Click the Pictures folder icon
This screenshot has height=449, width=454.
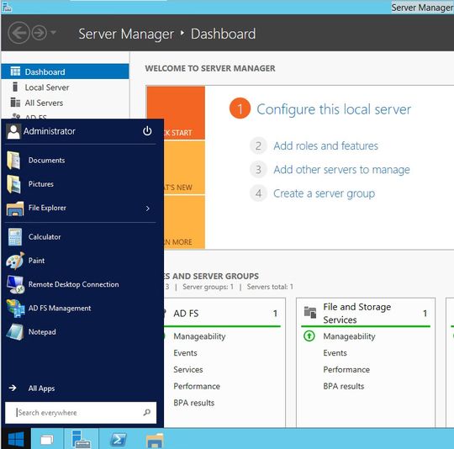coord(13,184)
